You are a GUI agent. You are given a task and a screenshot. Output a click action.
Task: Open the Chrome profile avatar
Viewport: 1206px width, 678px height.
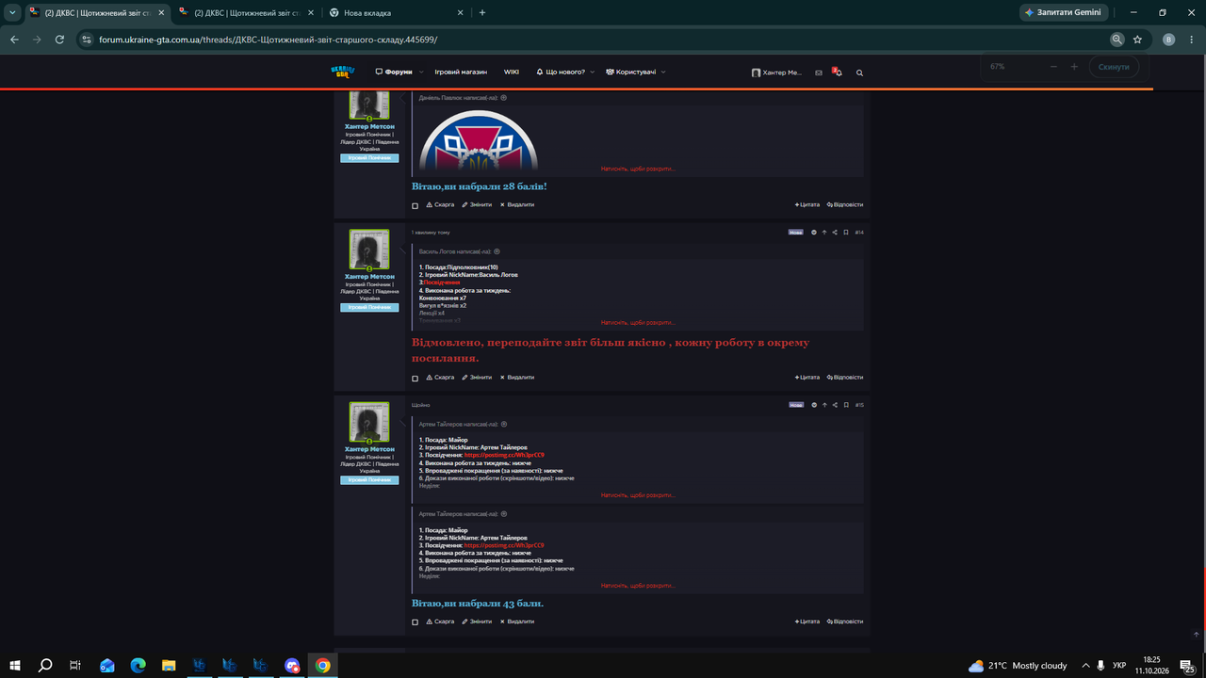1169,40
